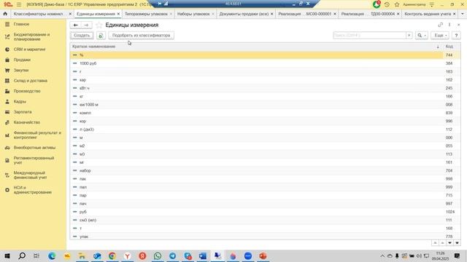Get link to this form icon
The image size is (467, 262).
[x=440, y=25]
